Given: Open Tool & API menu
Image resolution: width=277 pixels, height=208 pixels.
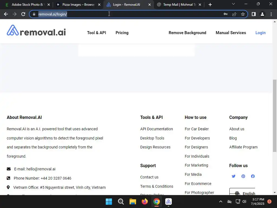Looking at the screenshot, I should [x=97, y=33].
